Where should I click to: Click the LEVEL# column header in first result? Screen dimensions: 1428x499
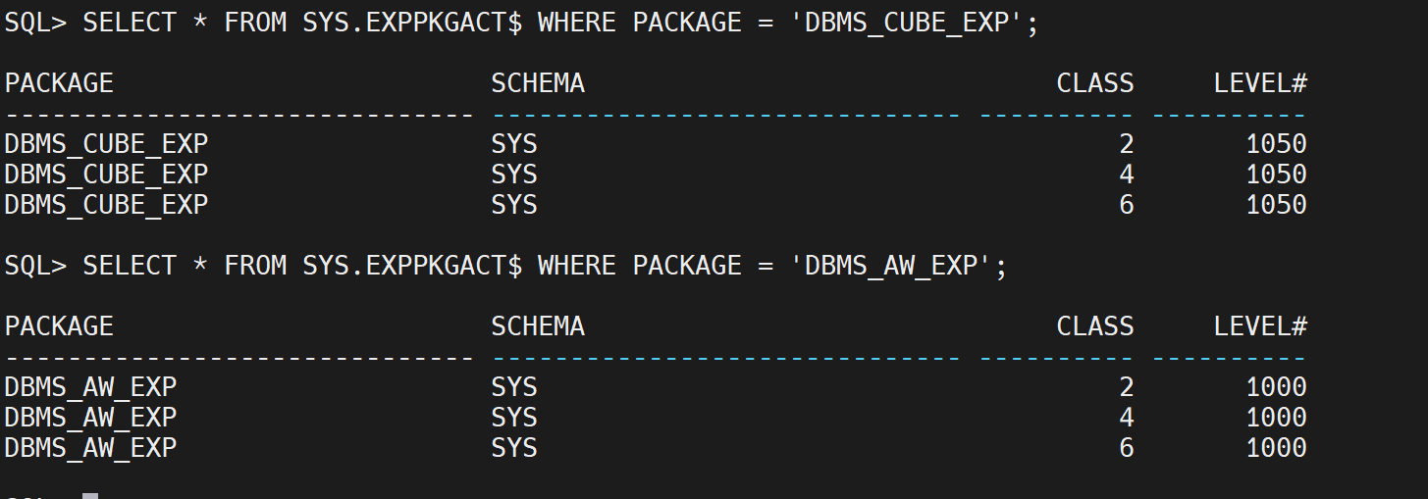[1260, 83]
